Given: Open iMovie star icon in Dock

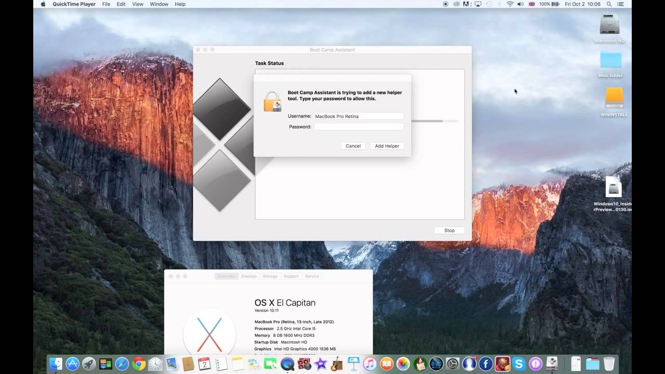Looking at the screenshot, I should (321, 364).
